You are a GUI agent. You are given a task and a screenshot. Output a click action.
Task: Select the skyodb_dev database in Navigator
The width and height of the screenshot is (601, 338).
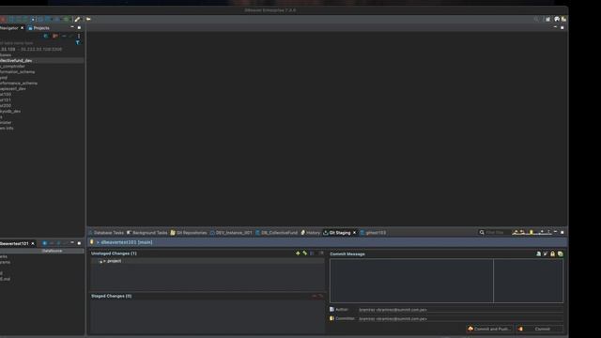(10, 111)
